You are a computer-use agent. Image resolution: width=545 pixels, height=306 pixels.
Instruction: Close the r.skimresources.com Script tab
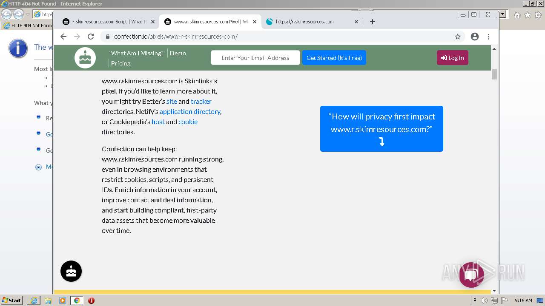[153, 22]
